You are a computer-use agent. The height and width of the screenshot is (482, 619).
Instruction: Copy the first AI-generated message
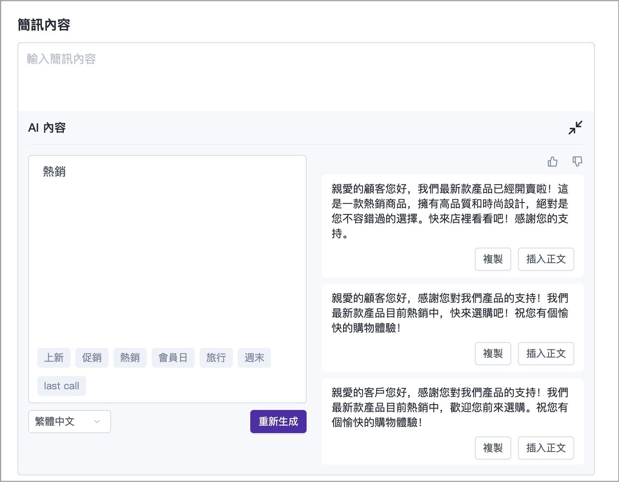click(493, 259)
